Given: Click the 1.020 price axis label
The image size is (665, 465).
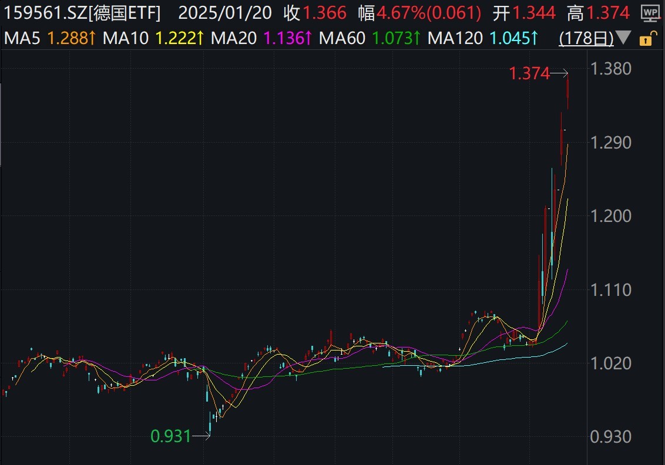Looking at the screenshot, I should point(611,363).
